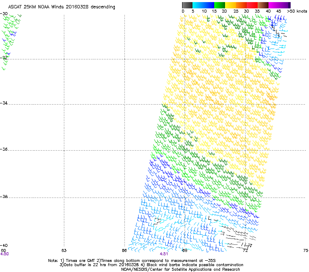This screenshot has height=272, width=309.
Task: Click legend tick label '25'
Action: pyautogui.click(x=236, y=11)
